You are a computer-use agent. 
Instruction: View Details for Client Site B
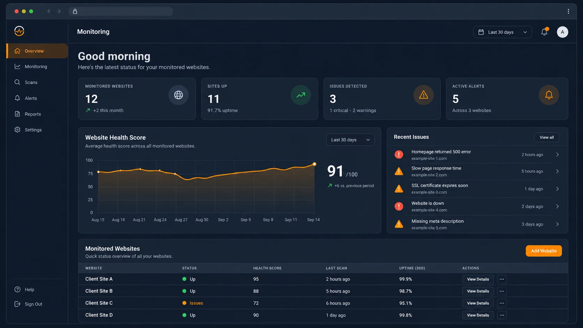(x=478, y=291)
